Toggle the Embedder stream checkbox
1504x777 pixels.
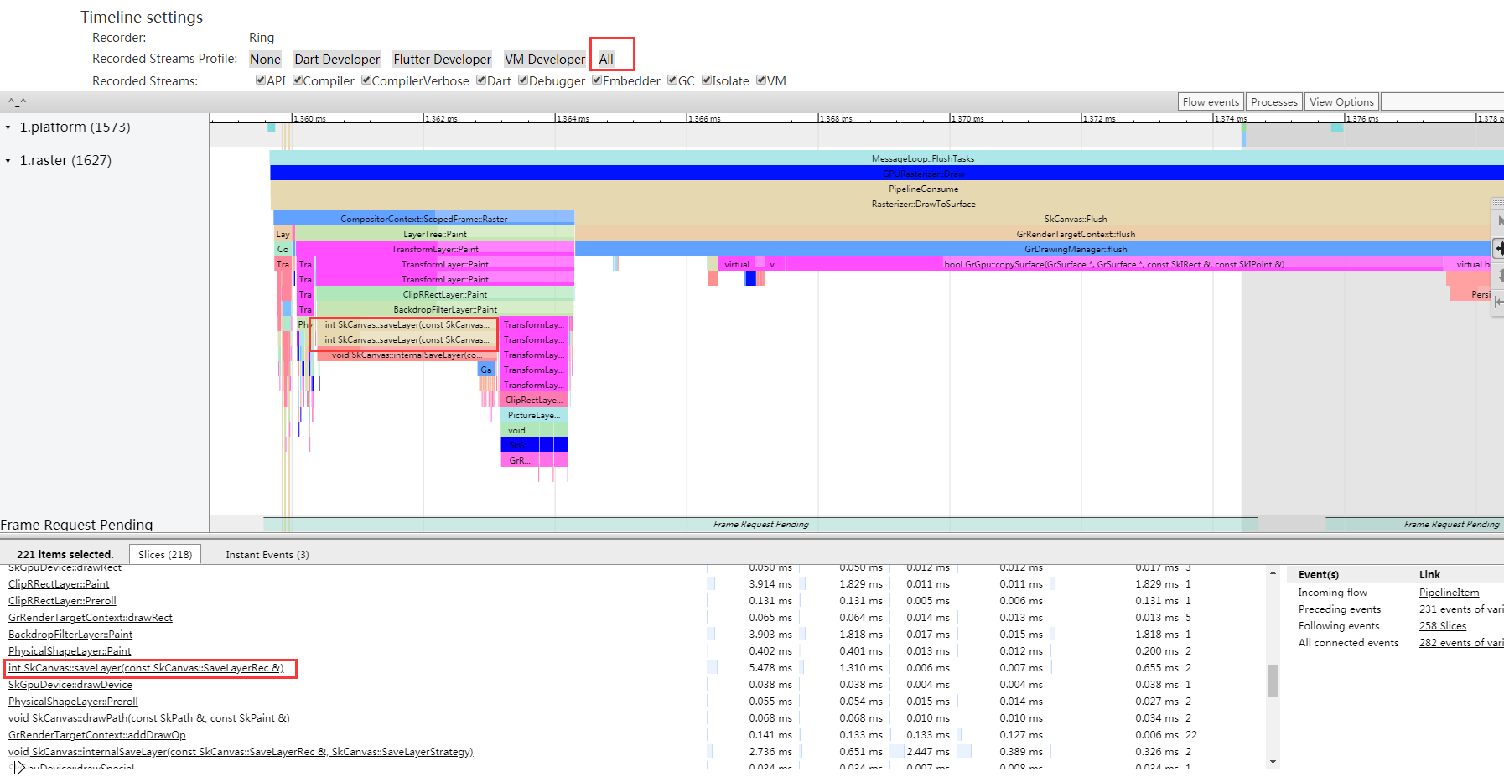(597, 80)
